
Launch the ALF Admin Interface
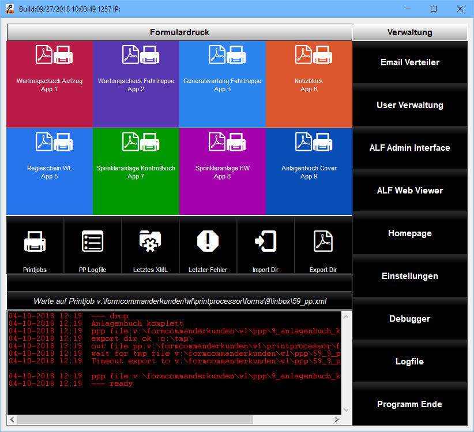(x=410, y=148)
